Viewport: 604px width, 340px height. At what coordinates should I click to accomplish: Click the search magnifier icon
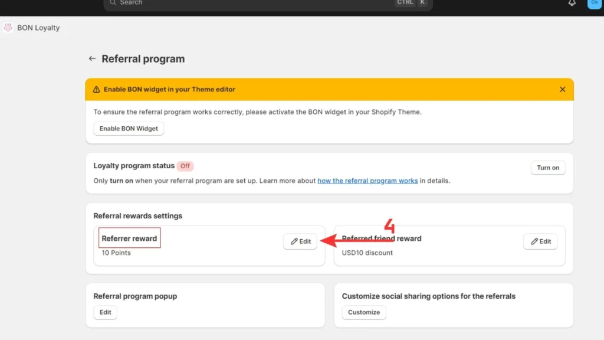pos(113,3)
